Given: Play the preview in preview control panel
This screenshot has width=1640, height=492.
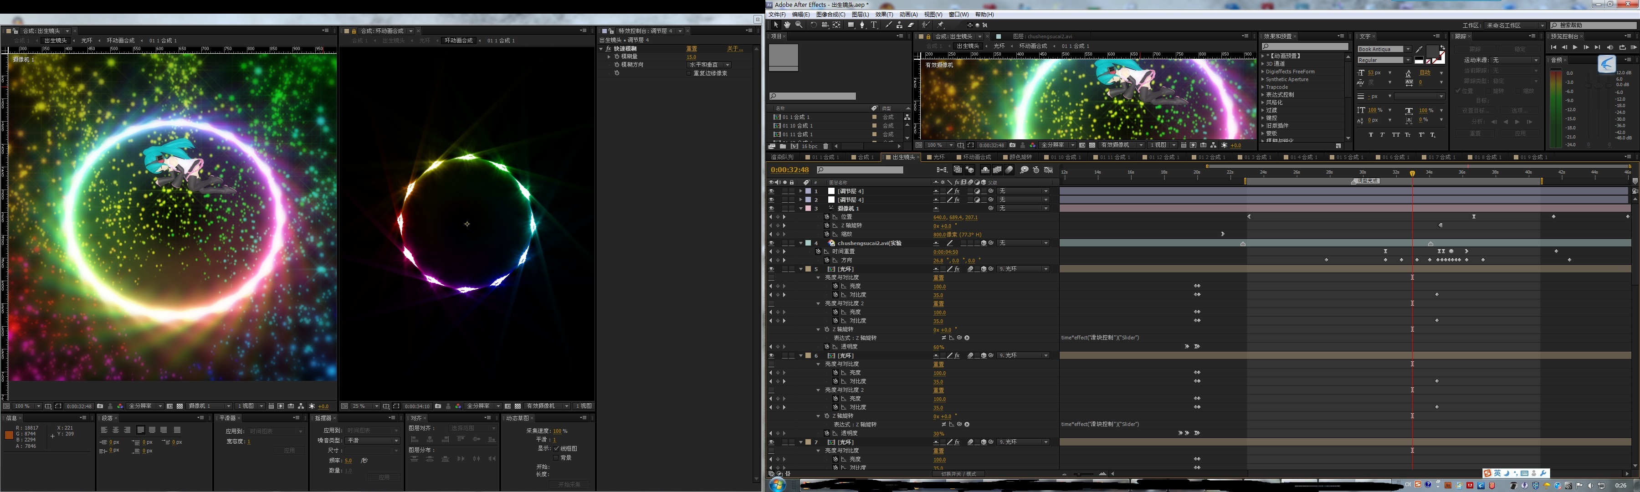Looking at the screenshot, I should (1575, 47).
